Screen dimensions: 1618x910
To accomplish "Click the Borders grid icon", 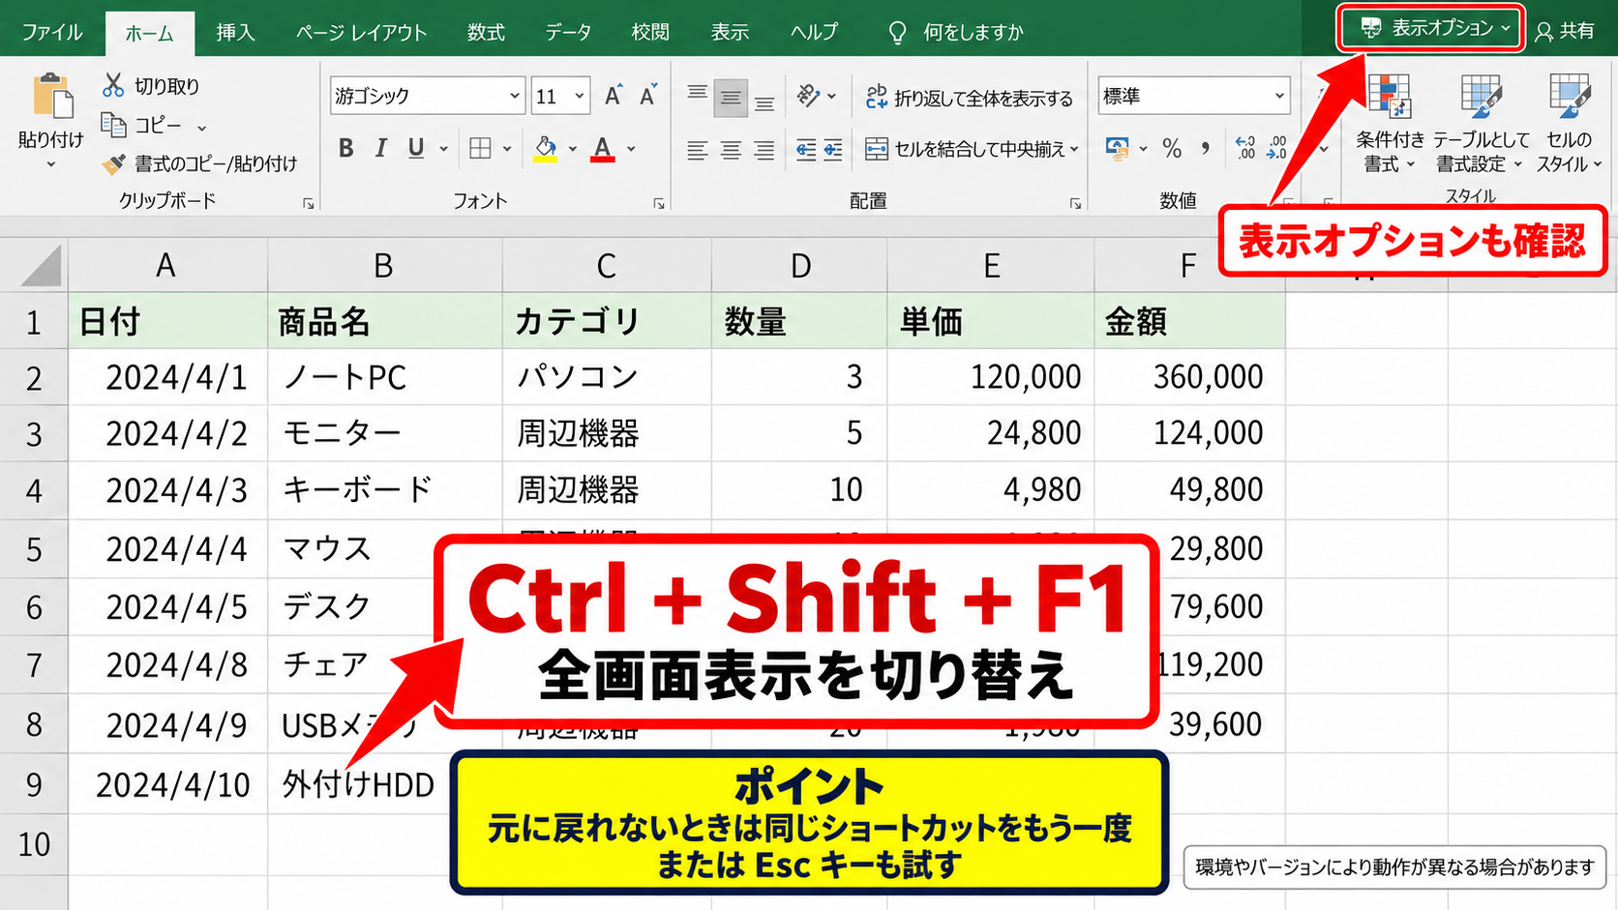I will click(x=480, y=148).
